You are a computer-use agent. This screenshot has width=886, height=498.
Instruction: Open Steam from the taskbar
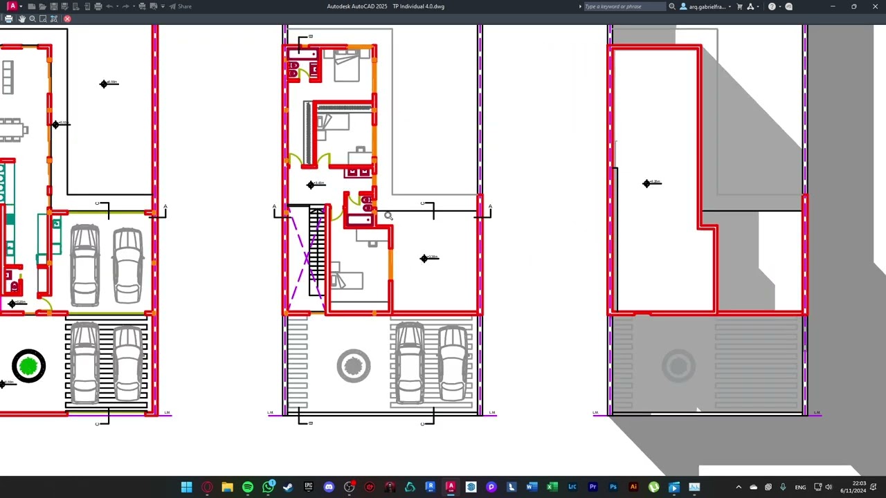coord(288,487)
